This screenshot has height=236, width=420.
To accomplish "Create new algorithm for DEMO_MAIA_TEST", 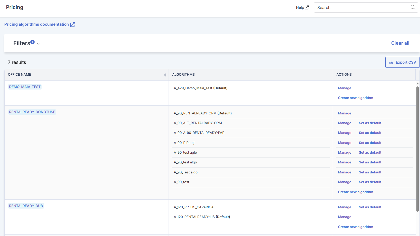I will point(355,98).
